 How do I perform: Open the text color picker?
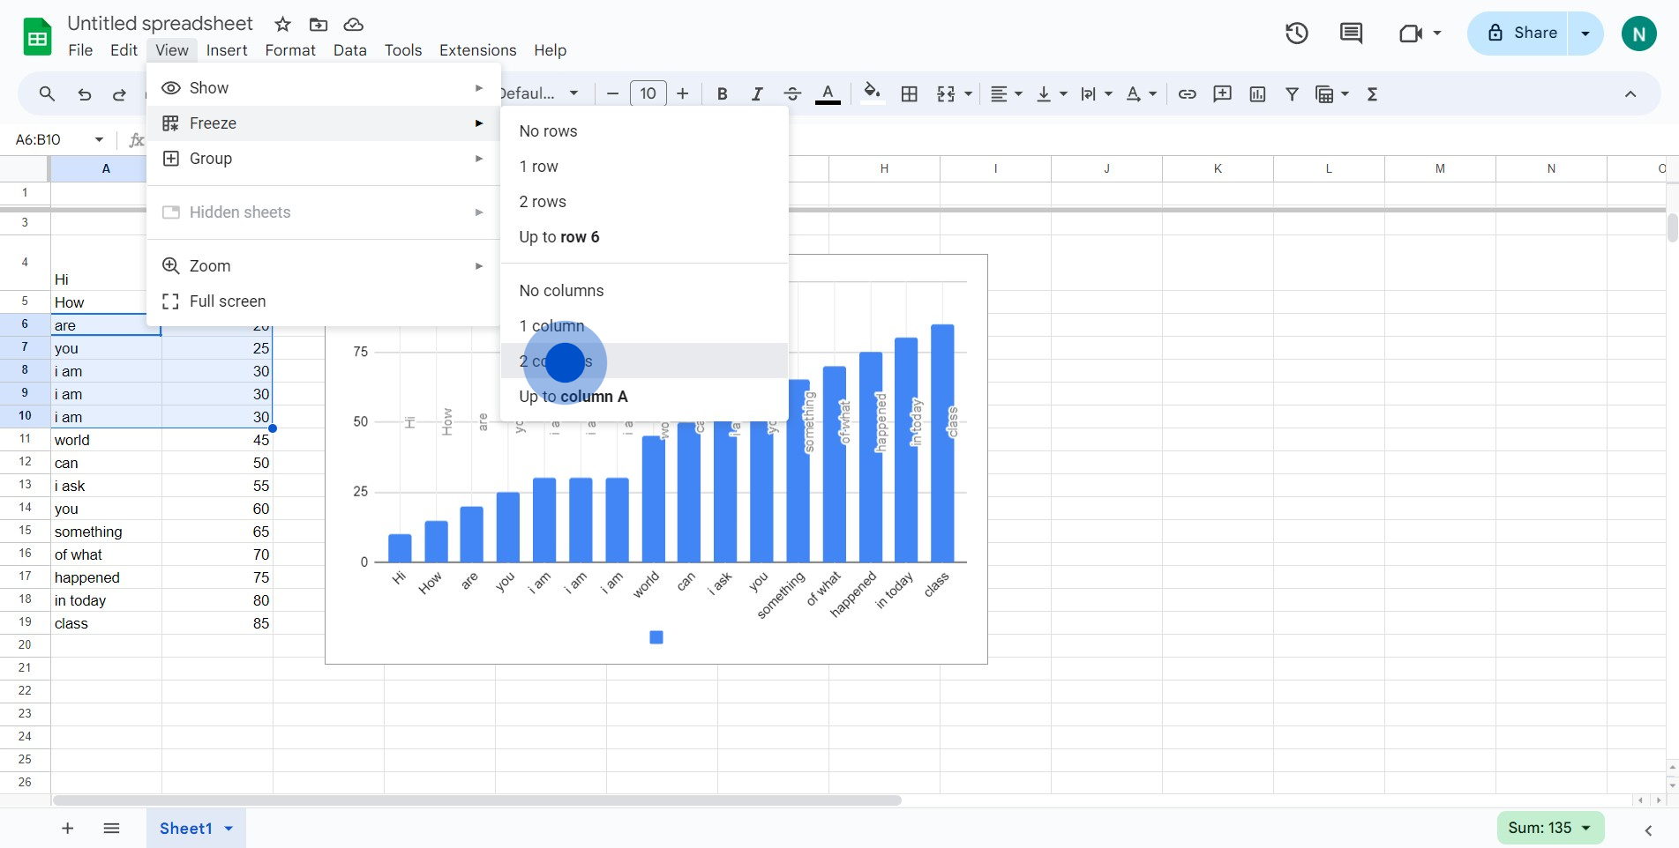828,94
